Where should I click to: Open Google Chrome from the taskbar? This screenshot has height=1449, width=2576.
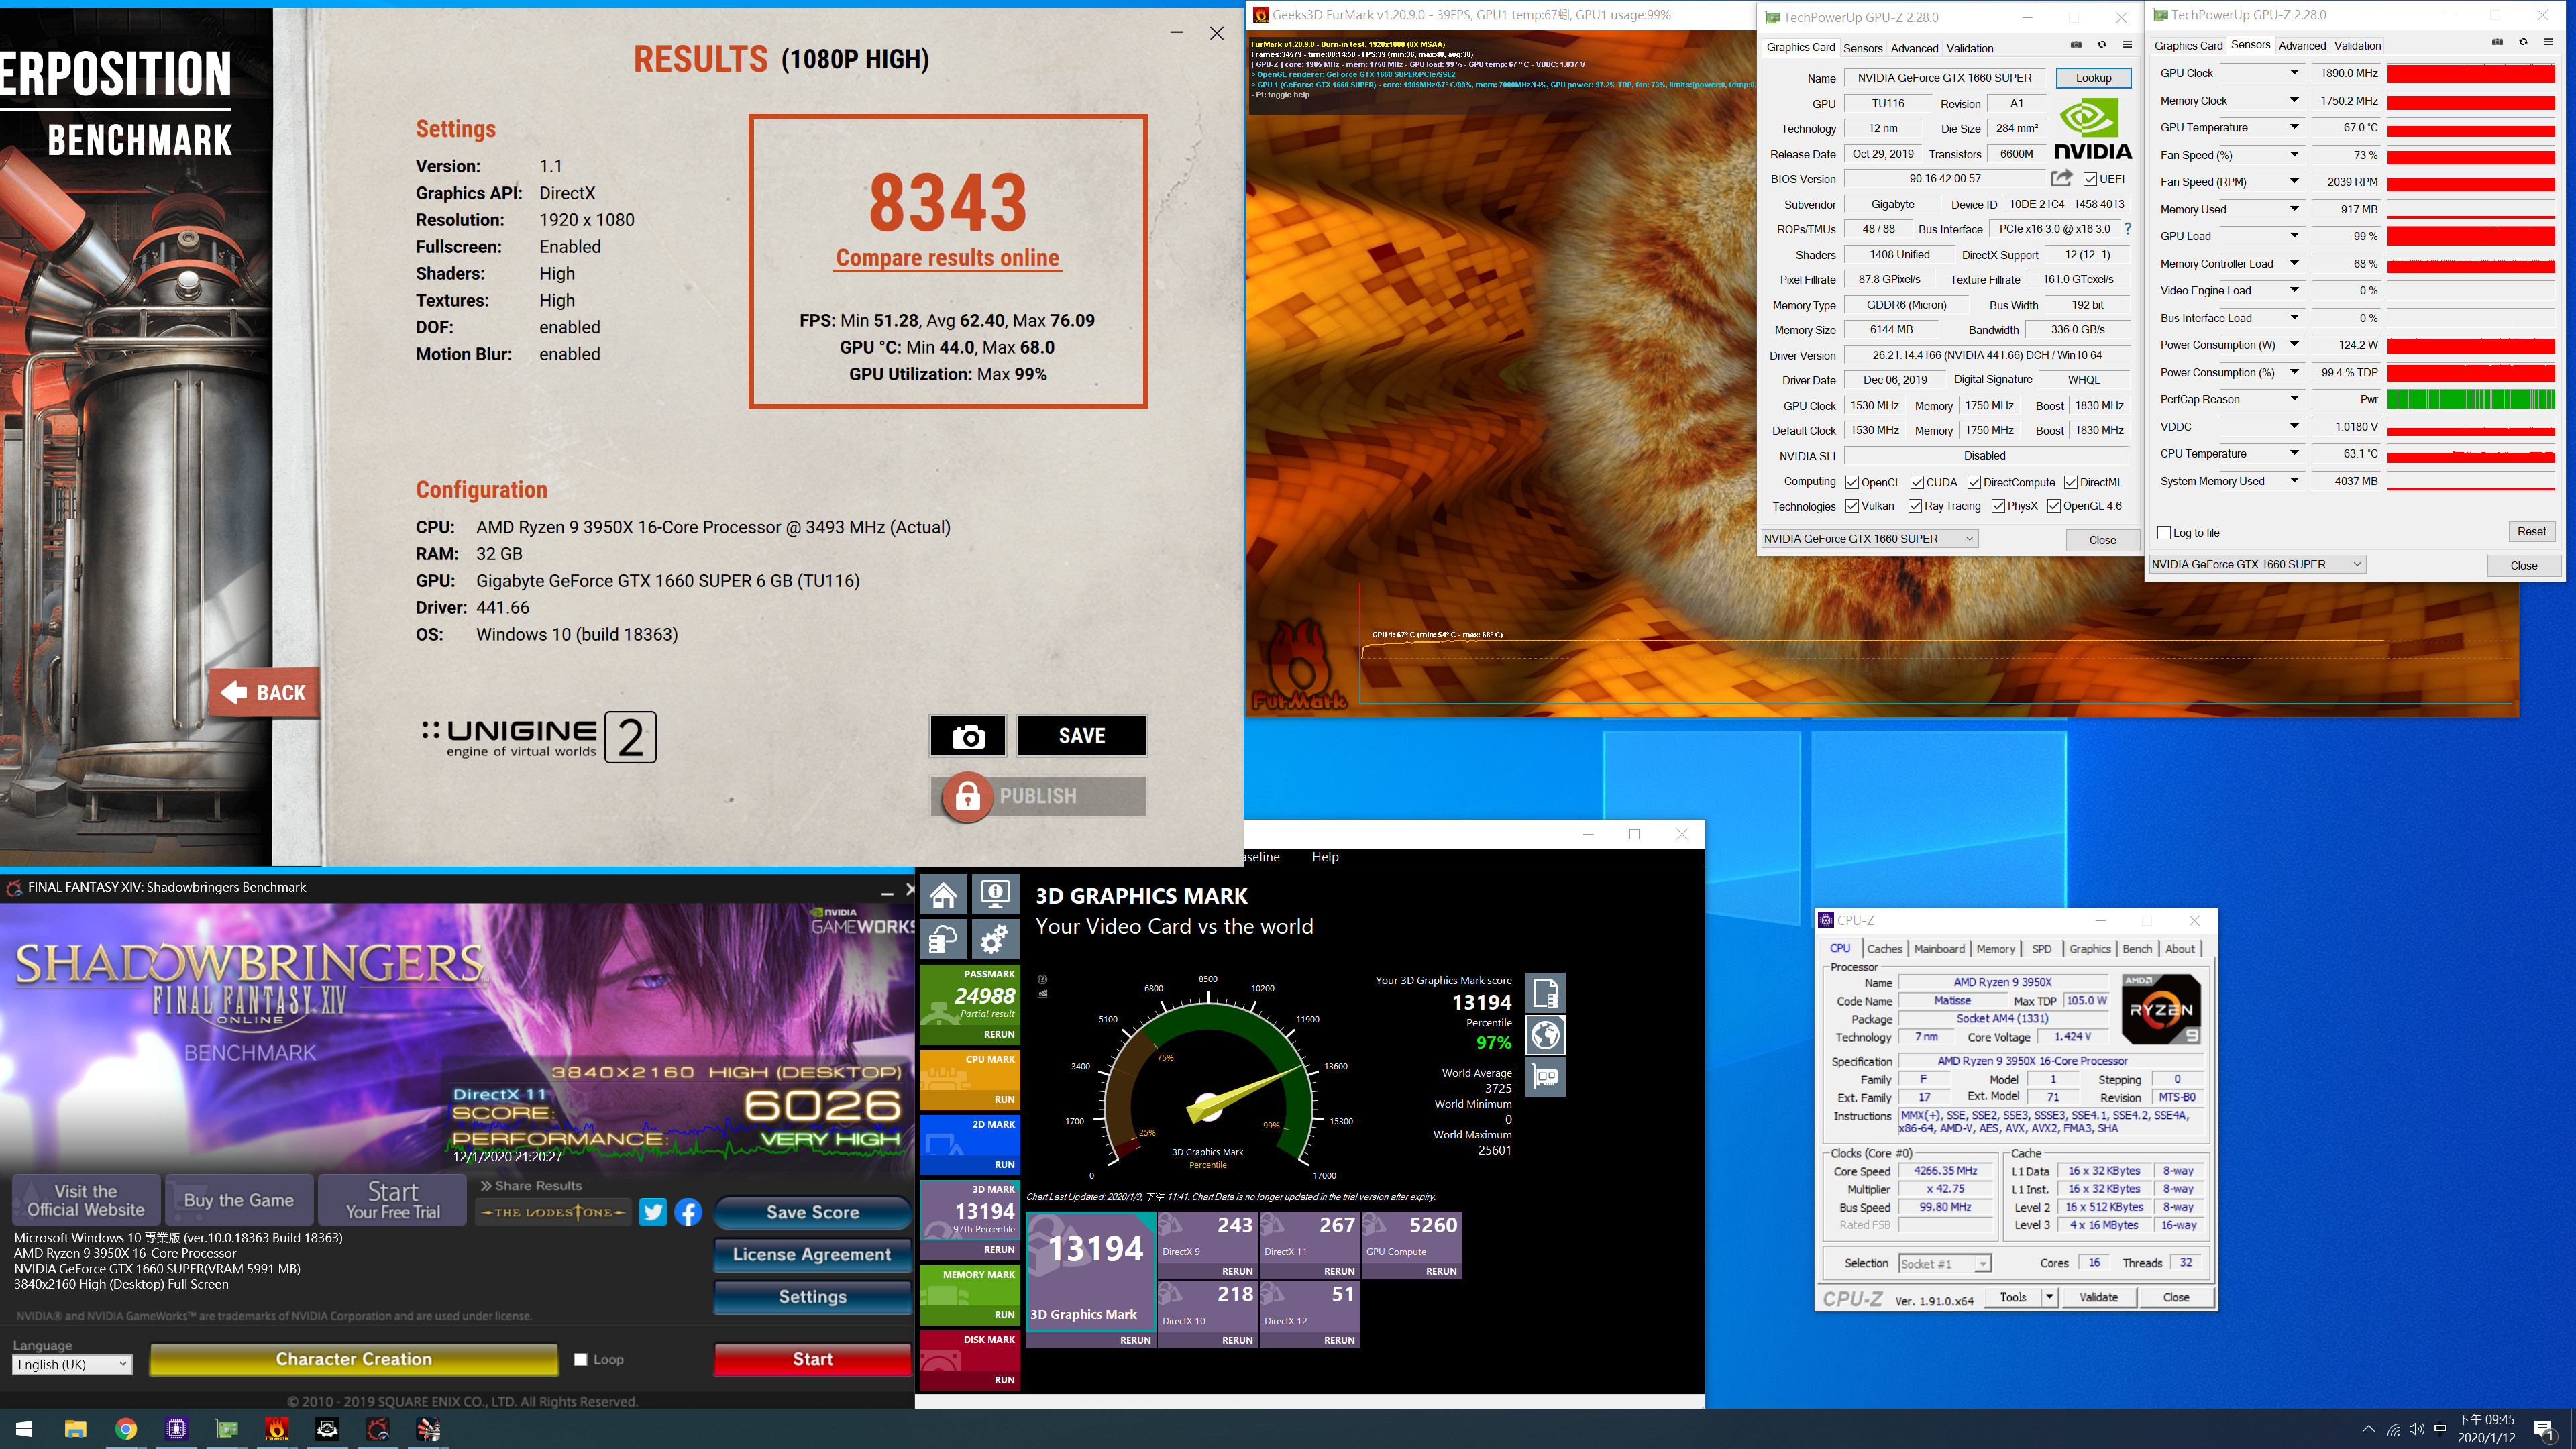(x=126, y=1429)
